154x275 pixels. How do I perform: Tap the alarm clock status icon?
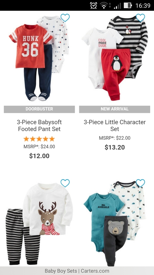click(94, 5)
